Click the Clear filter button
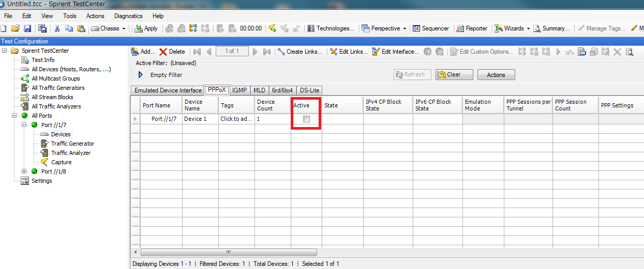 (454, 75)
